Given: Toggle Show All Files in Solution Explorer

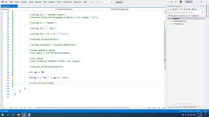Looking at the screenshot, I should pos(189,9).
